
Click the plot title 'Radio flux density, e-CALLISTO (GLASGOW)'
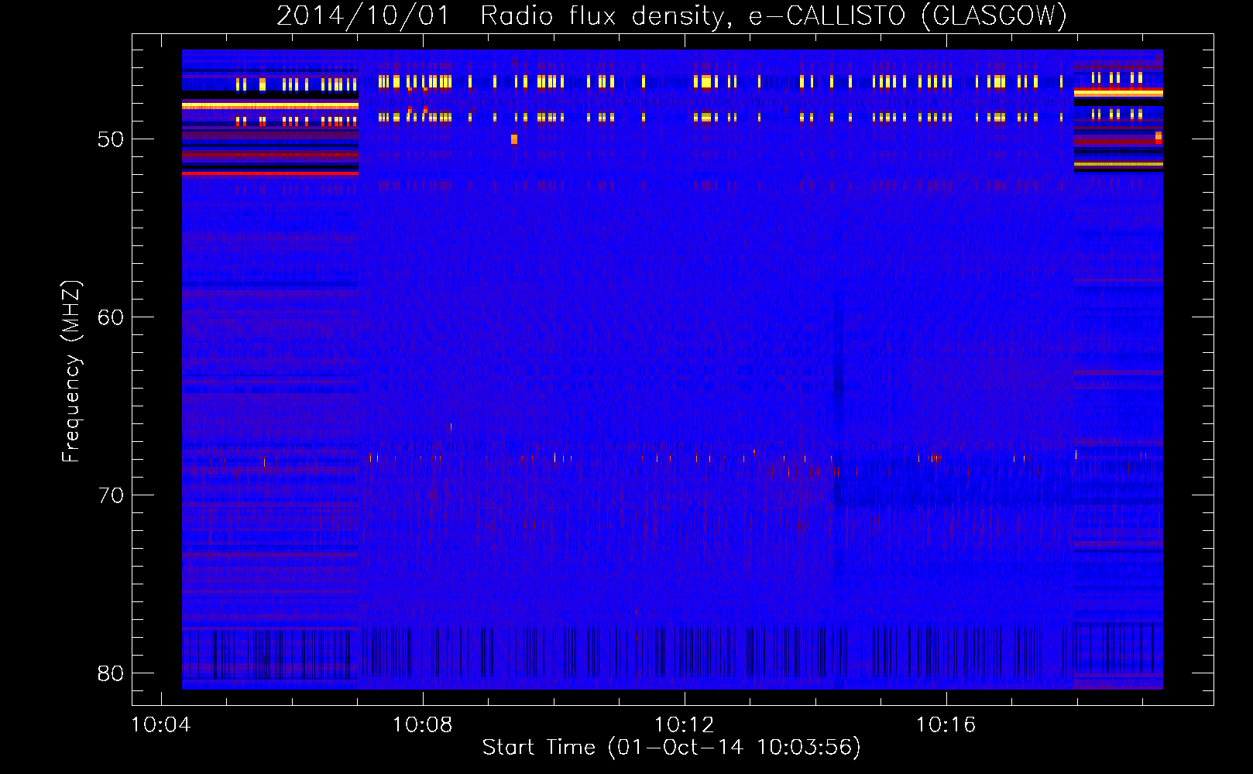click(773, 15)
